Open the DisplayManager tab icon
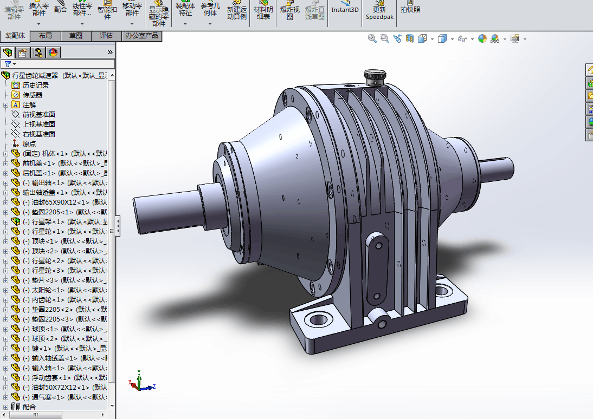The image size is (593, 419). click(53, 53)
